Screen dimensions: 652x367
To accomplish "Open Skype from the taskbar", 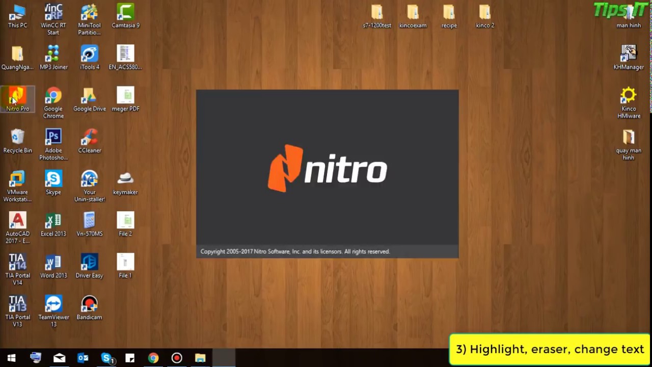I will tap(106, 358).
